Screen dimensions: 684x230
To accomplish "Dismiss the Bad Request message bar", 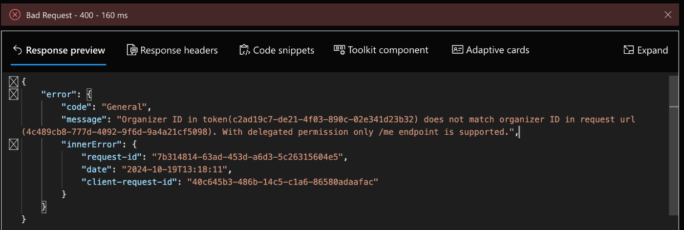I will pyautogui.click(x=668, y=15).
